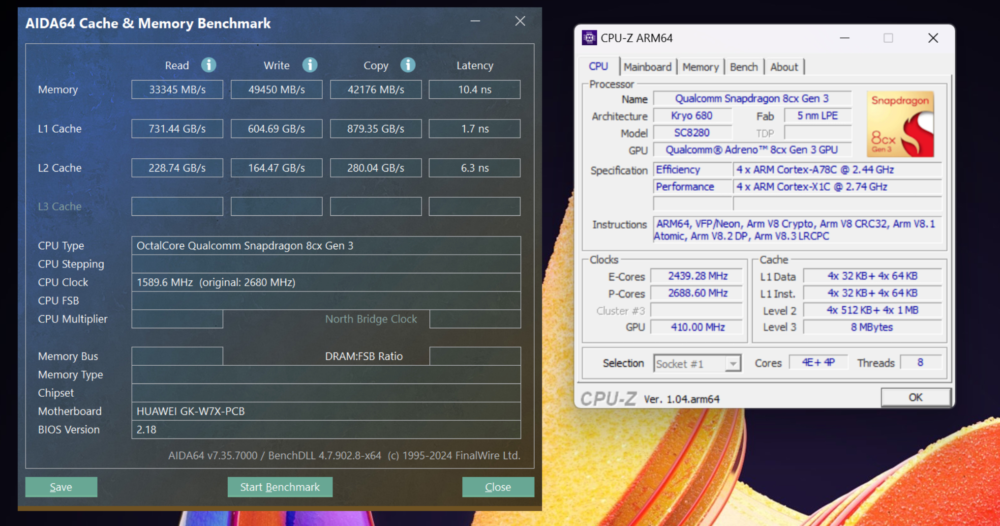Click the CPU-Z app icon in title bar
Viewport: 1000px width, 526px height.
(589, 38)
